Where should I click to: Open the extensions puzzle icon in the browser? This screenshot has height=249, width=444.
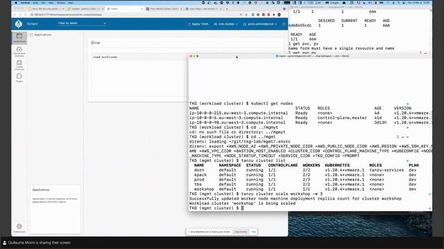273,15
